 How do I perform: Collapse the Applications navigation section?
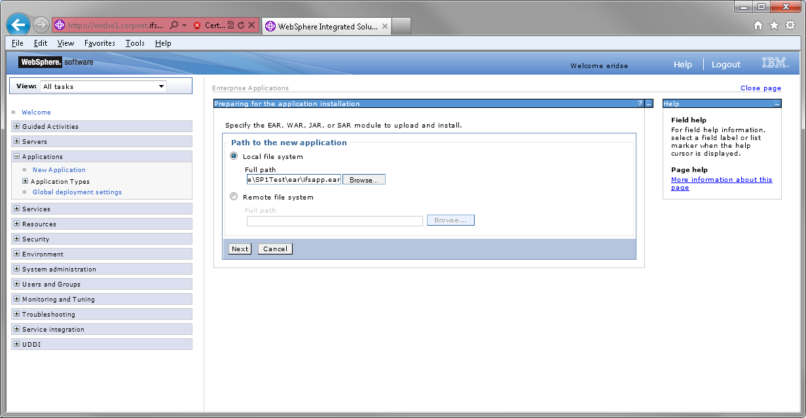tap(15, 156)
